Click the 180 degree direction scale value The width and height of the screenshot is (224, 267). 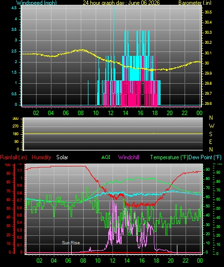(x=16, y=134)
